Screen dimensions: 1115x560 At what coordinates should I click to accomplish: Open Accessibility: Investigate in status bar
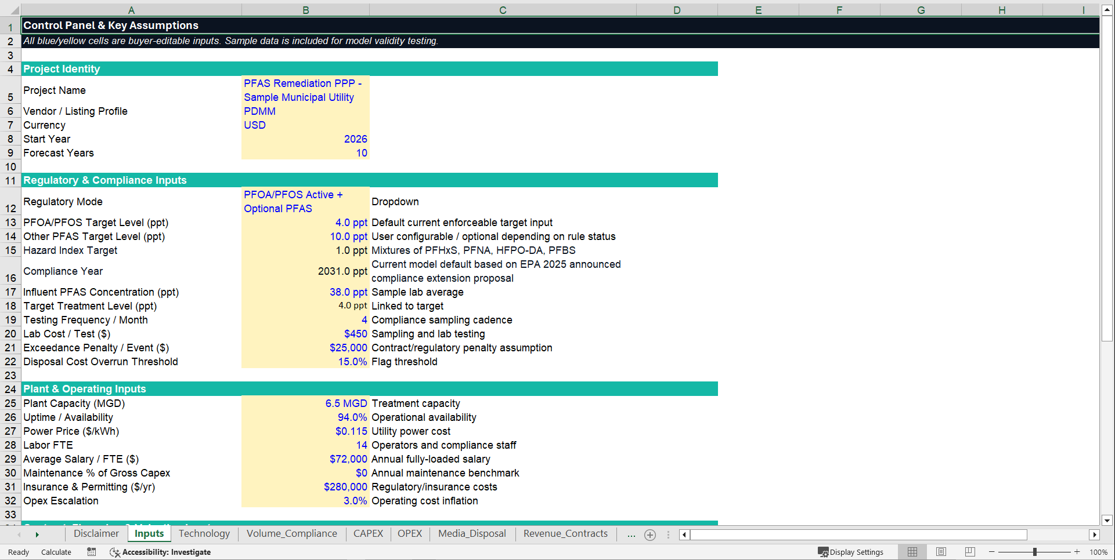tap(160, 552)
